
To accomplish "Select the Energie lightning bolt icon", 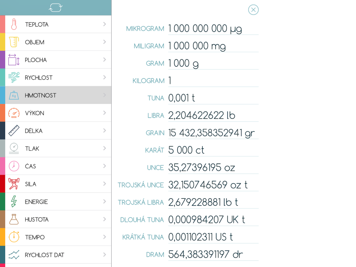I will (14, 202).
